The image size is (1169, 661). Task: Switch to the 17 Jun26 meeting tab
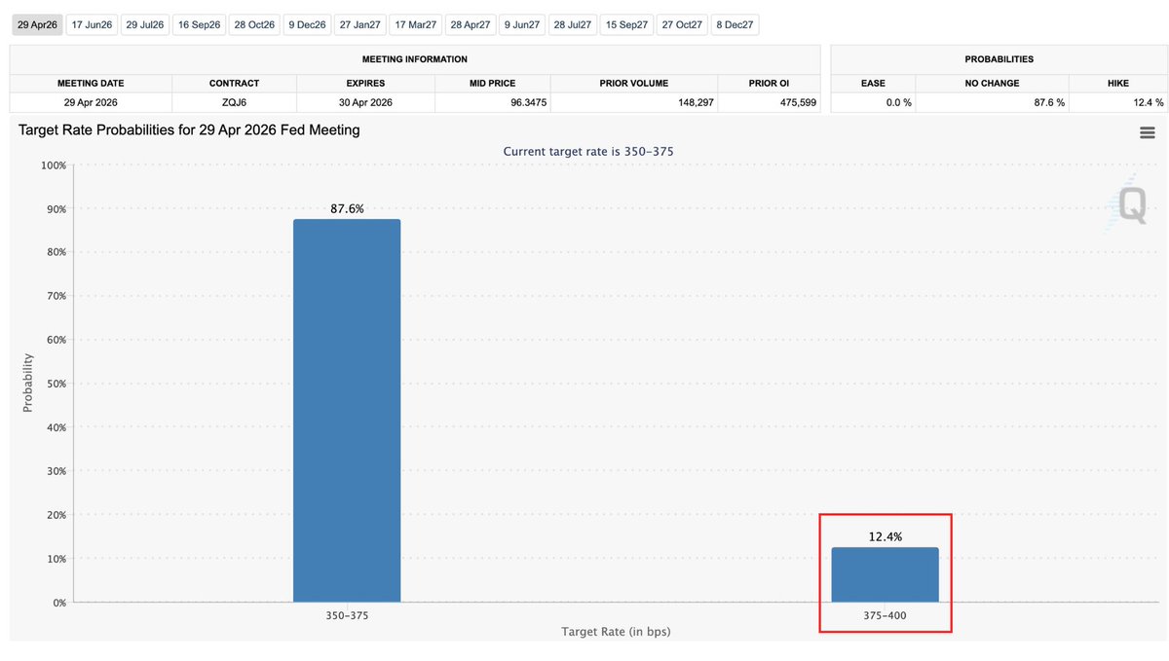pyautogui.click(x=92, y=25)
